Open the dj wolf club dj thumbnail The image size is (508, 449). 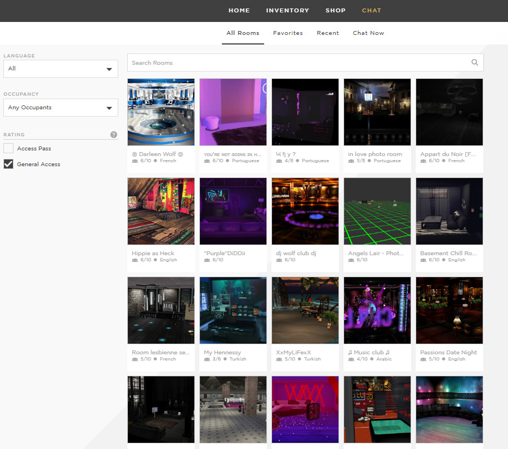point(305,211)
